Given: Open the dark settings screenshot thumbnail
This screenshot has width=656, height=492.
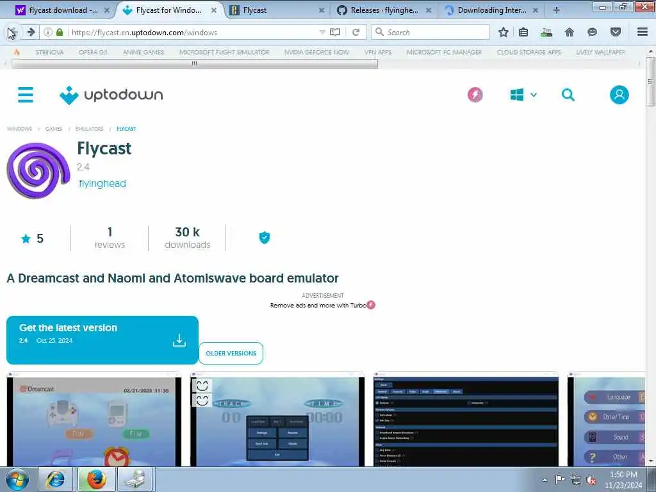Looking at the screenshot, I should click(x=466, y=419).
